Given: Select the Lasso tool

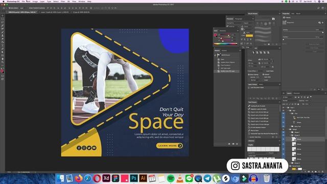Looking at the screenshot, I should 3,22.
